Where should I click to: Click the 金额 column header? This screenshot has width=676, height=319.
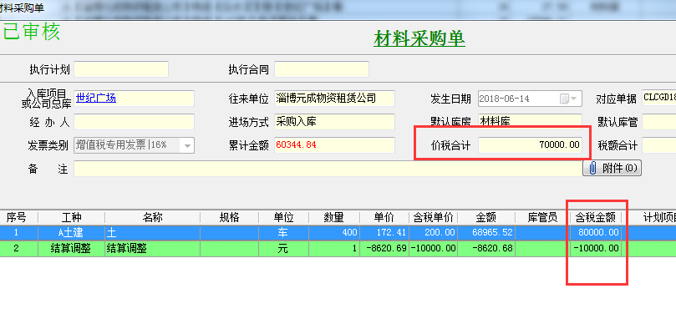(486, 217)
